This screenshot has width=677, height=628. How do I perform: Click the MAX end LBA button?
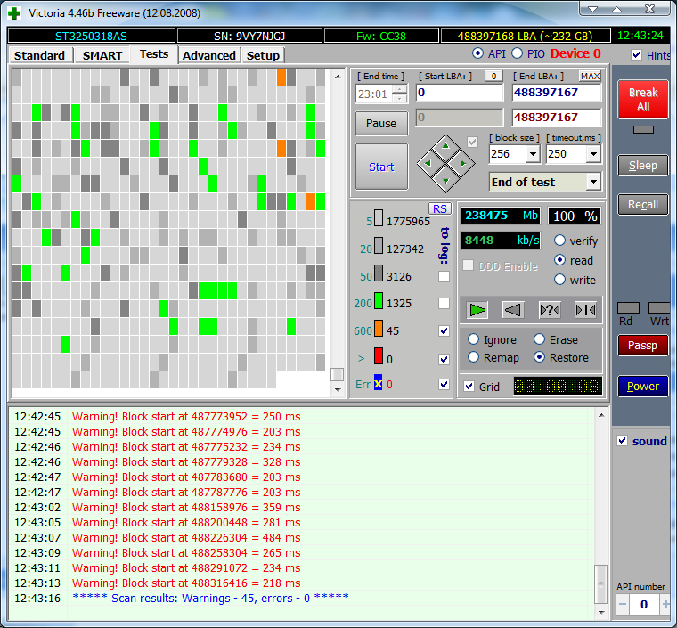pyautogui.click(x=590, y=77)
